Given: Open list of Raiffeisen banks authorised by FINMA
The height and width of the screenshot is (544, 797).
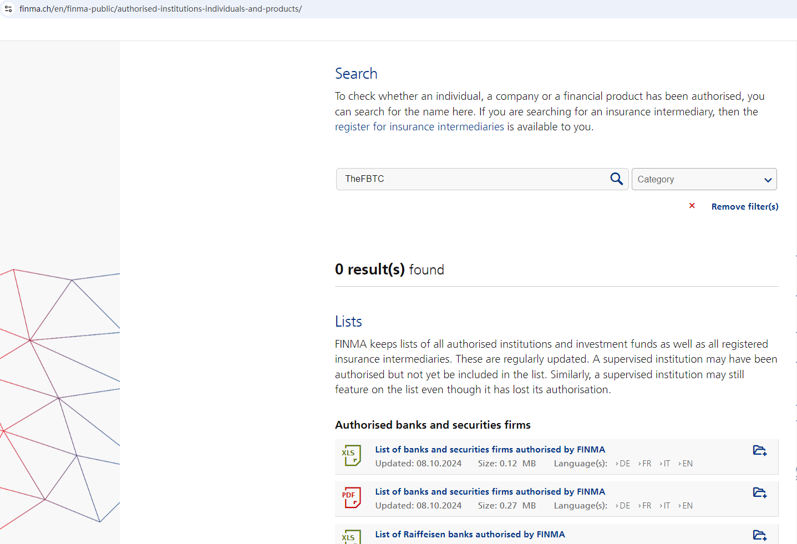Looking at the screenshot, I should tap(470, 534).
